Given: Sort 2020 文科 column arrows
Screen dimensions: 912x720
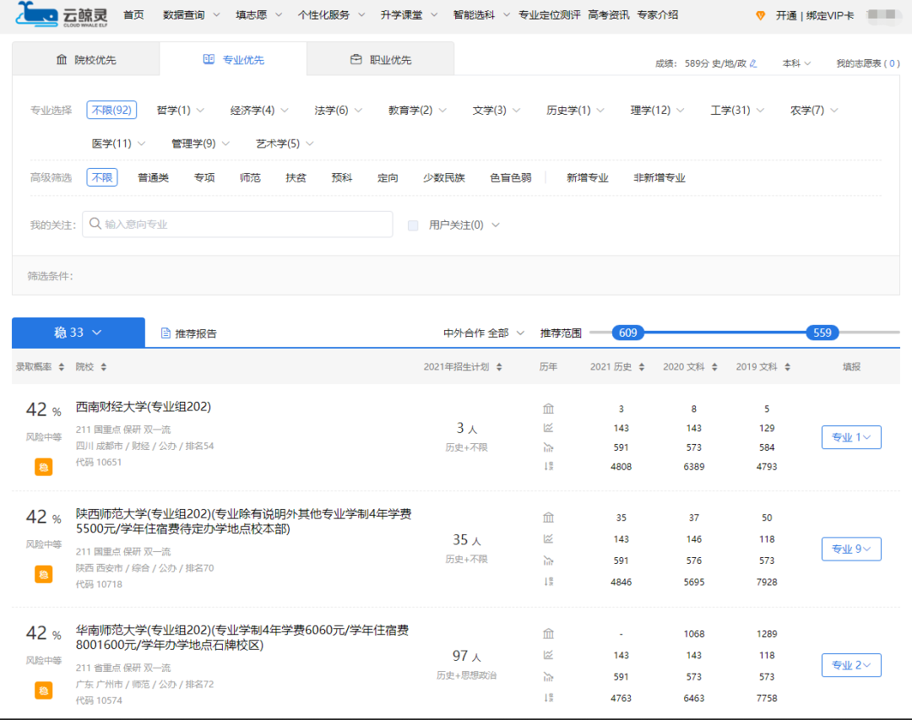Looking at the screenshot, I should pyautogui.click(x=714, y=367).
